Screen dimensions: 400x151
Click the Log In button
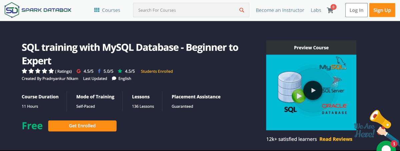pyautogui.click(x=356, y=10)
